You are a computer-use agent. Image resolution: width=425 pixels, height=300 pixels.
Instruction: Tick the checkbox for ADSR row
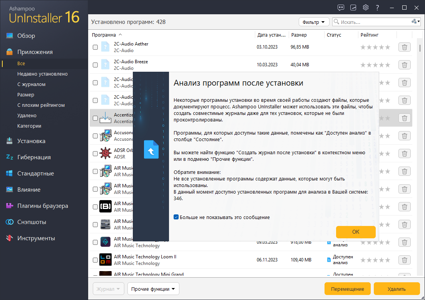pos(95,154)
